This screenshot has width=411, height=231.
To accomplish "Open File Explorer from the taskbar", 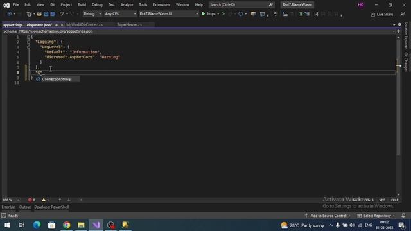I will 81,225.
